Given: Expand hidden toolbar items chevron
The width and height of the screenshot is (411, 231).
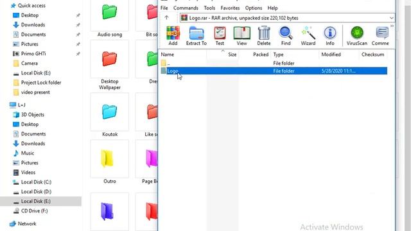Looking at the screenshot, I should (x=392, y=26).
